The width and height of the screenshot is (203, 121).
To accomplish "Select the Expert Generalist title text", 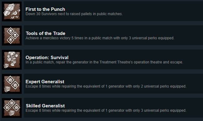I will [x=45, y=82].
